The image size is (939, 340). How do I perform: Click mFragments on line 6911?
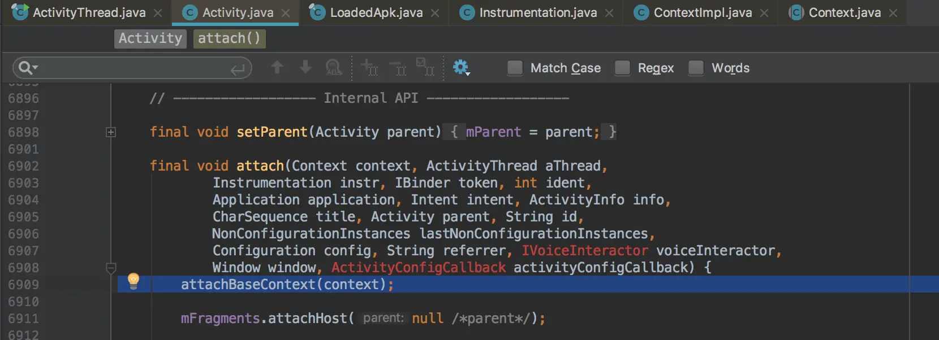(220, 319)
